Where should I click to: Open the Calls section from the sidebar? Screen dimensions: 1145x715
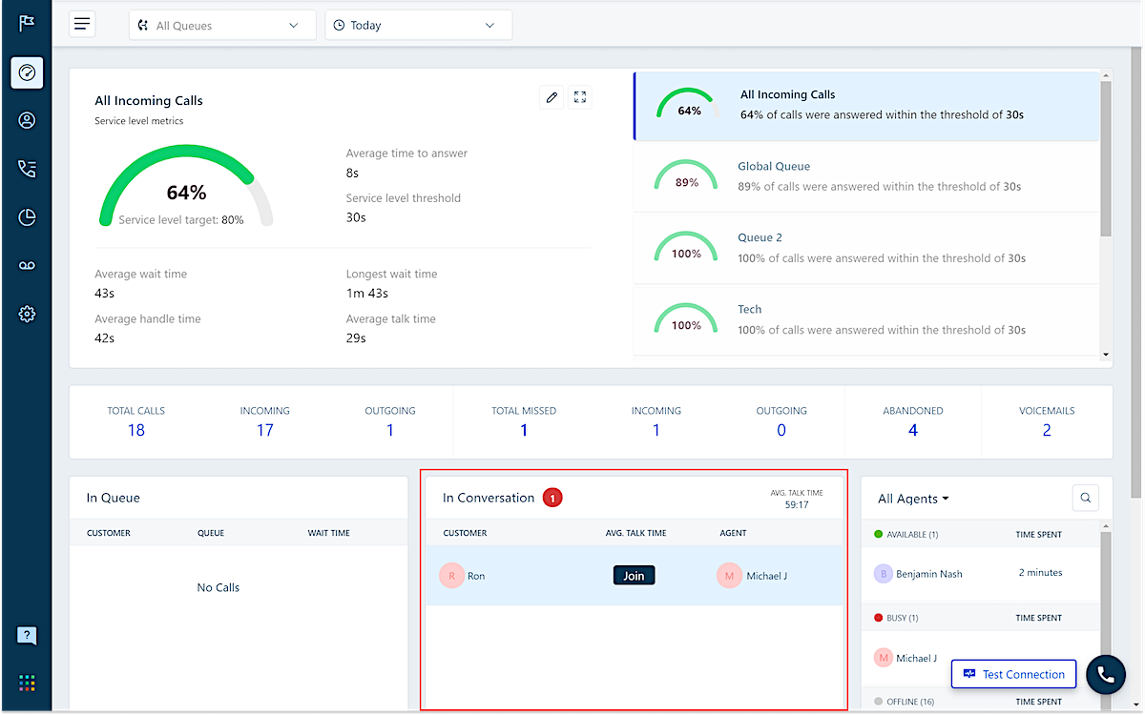(x=26, y=169)
